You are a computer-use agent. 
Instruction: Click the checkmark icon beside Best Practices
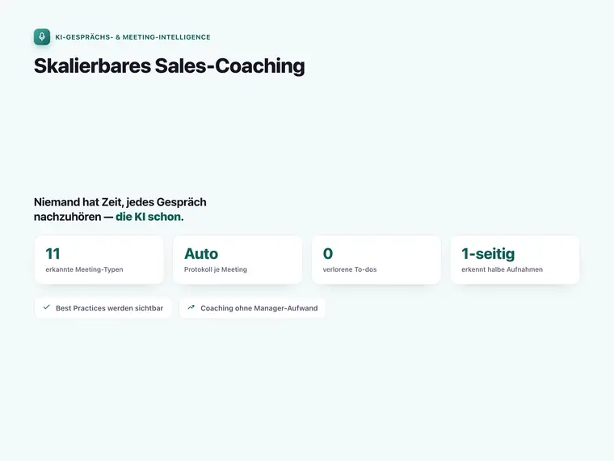pos(47,307)
